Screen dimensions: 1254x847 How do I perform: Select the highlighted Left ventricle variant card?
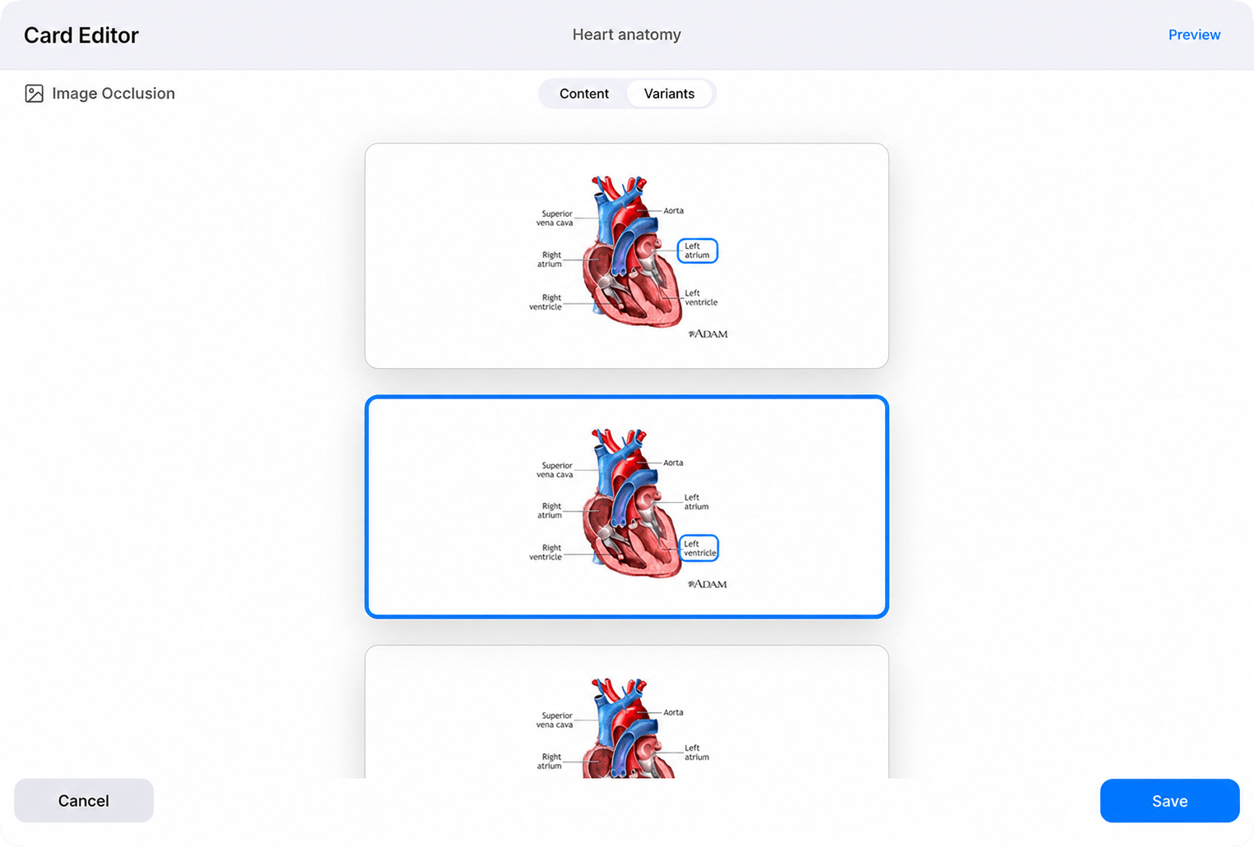point(627,507)
